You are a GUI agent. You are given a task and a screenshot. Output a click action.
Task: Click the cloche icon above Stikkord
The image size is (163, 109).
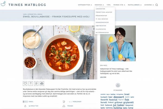pyautogui.click(x=118, y=85)
